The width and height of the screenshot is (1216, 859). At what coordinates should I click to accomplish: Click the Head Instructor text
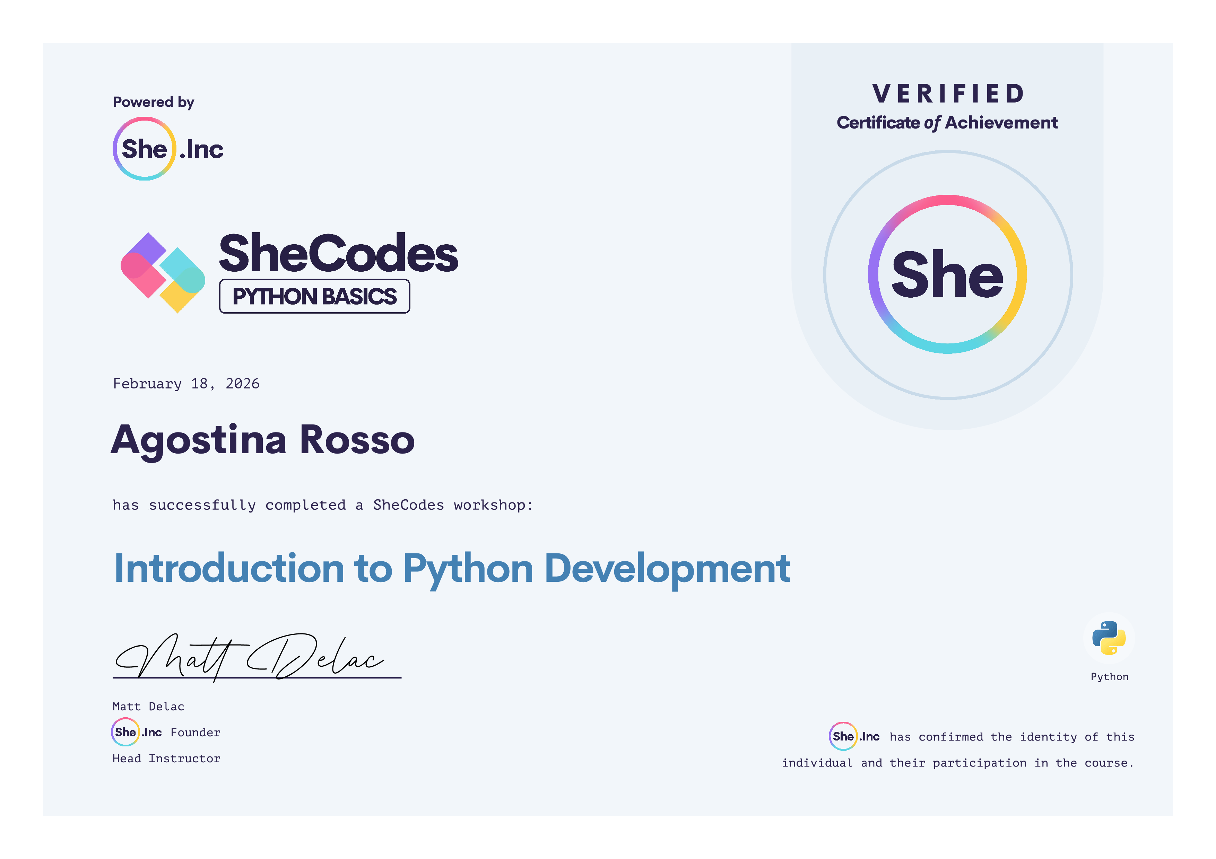[166, 759]
